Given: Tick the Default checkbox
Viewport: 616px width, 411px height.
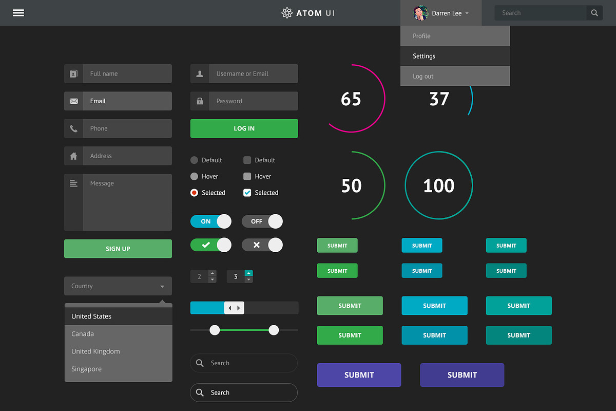Looking at the screenshot, I should (x=247, y=160).
